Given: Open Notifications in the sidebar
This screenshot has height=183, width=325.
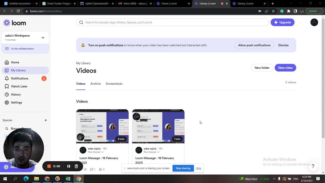Looking at the screenshot, I should [25, 78].
